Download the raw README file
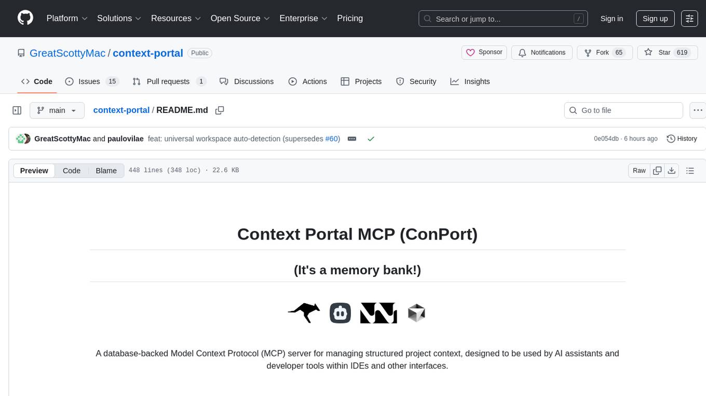The image size is (706, 396). coord(671,171)
